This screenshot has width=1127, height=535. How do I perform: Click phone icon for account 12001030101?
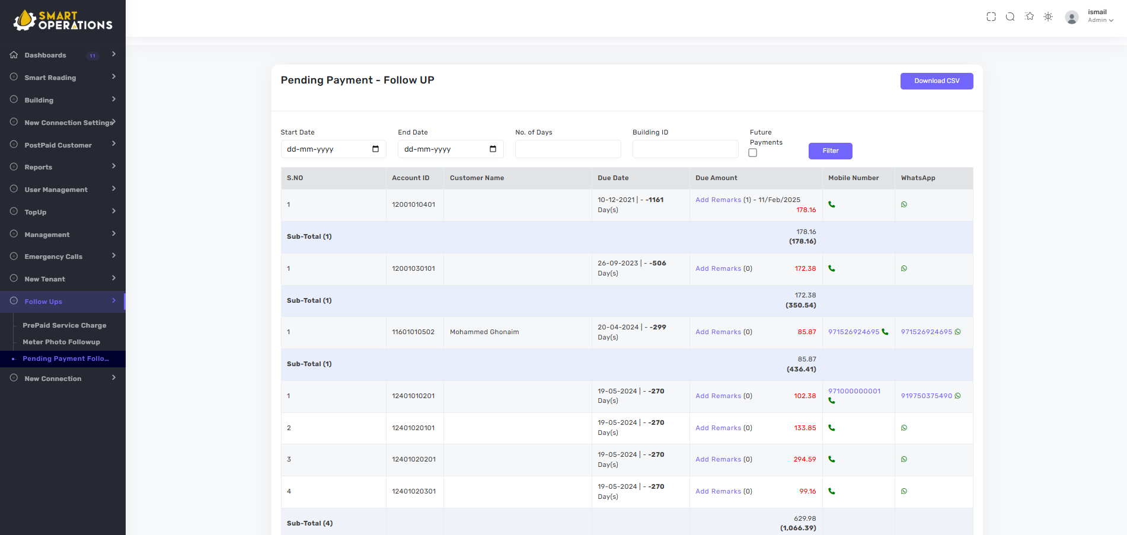[x=832, y=268]
